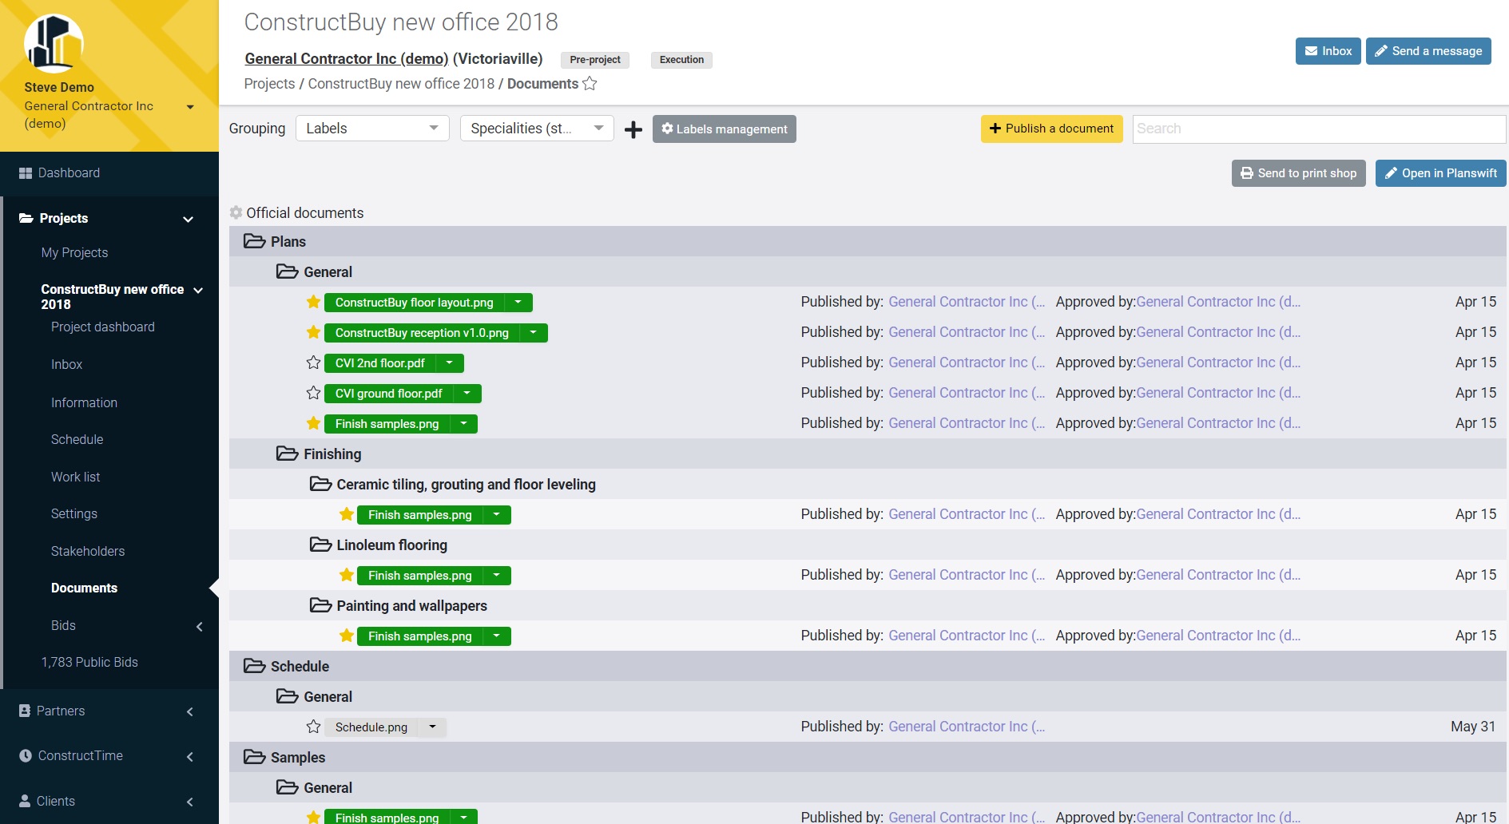
Task: Open Schedule.png document
Action: coord(371,727)
